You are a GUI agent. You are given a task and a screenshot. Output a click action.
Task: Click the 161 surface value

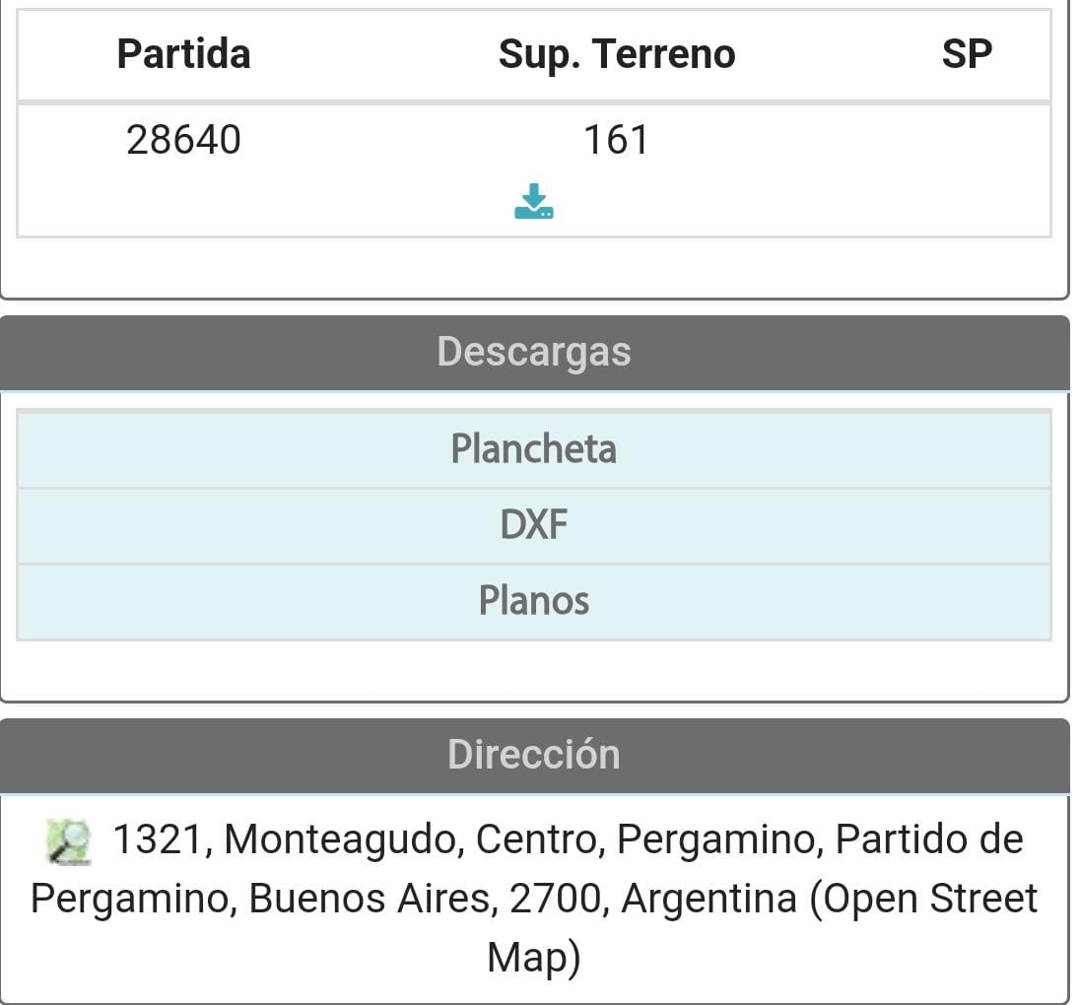617,140
